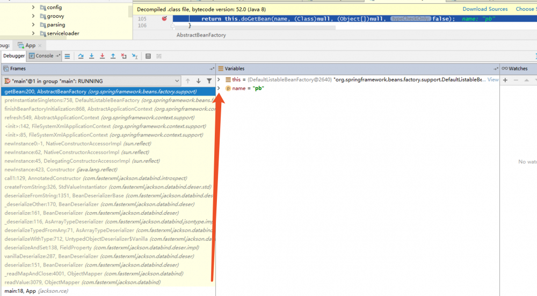Image resolution: width=537 pixels, height=296 pixels.
Task: Select the _readMapAndClose:4001 ObjectMapper frame
Action: pyautogui.click(x=108, y=274)
